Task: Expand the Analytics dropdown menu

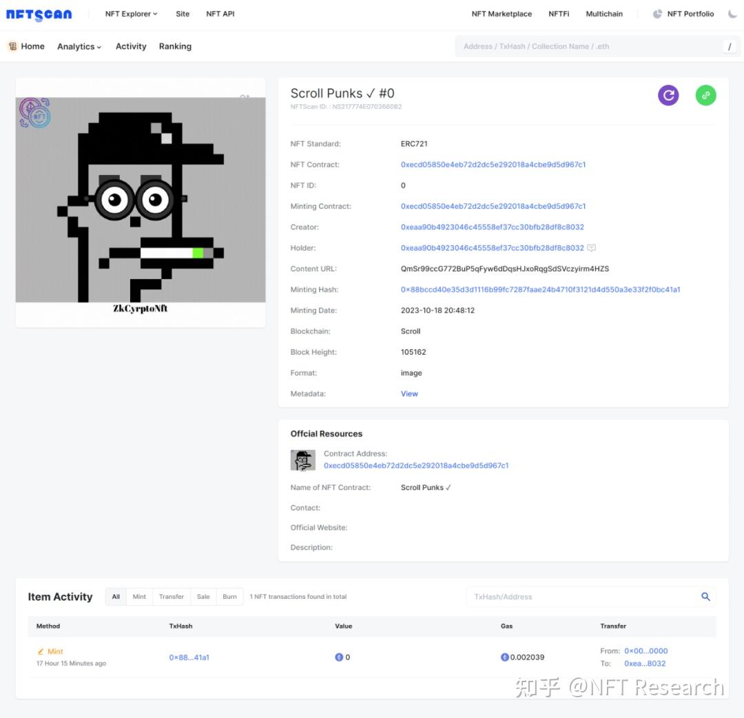Action: click(x=78, y=46)
